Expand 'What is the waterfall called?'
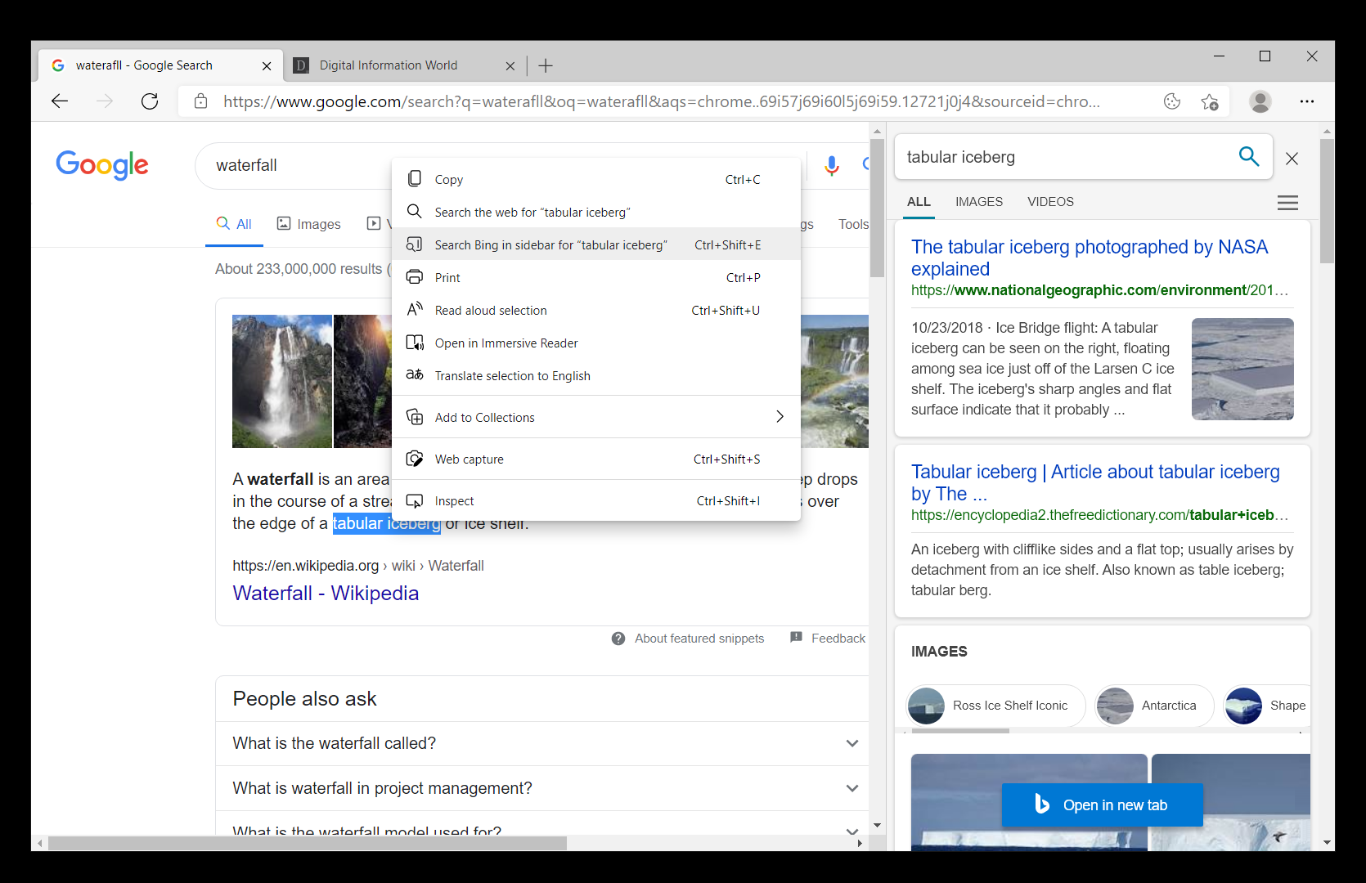This screenshot has height=883, width=1366. point(852,743)
